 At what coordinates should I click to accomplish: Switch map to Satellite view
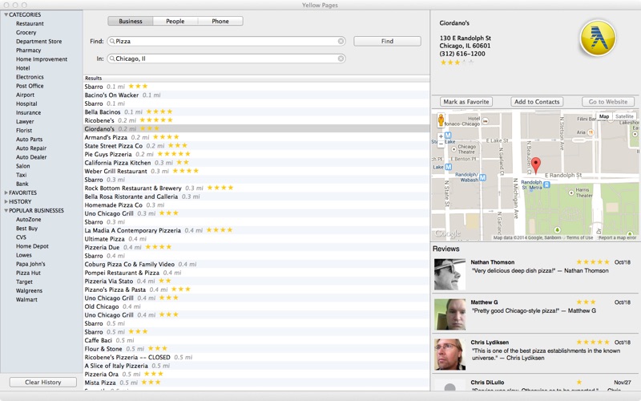coord(624,116)
